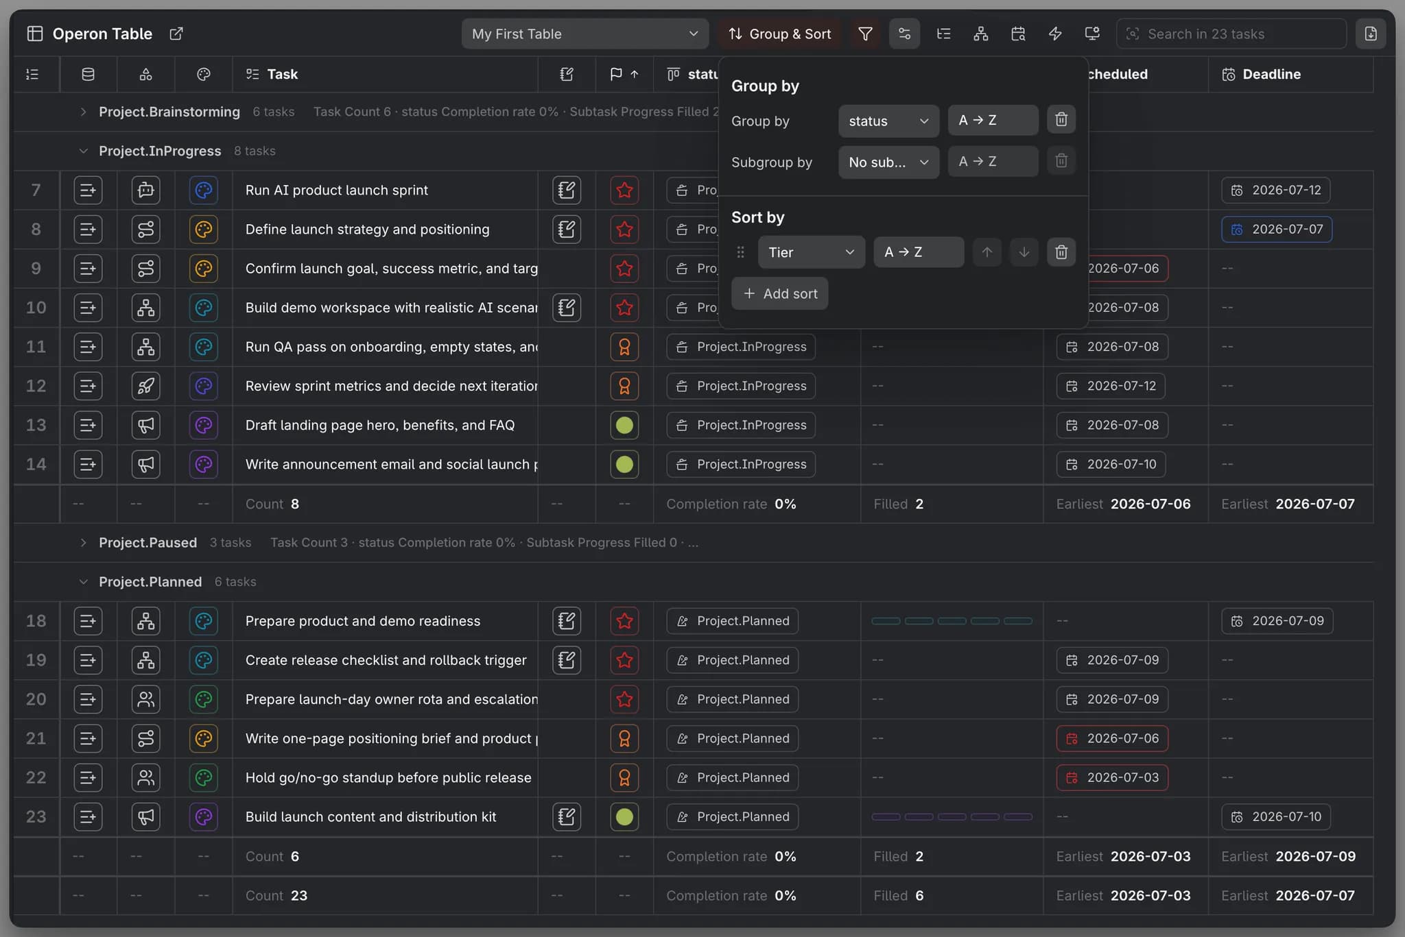Click the subtask indent list toolbar icon
This screenshot has width=1405, height=937.
click(944, 34)
